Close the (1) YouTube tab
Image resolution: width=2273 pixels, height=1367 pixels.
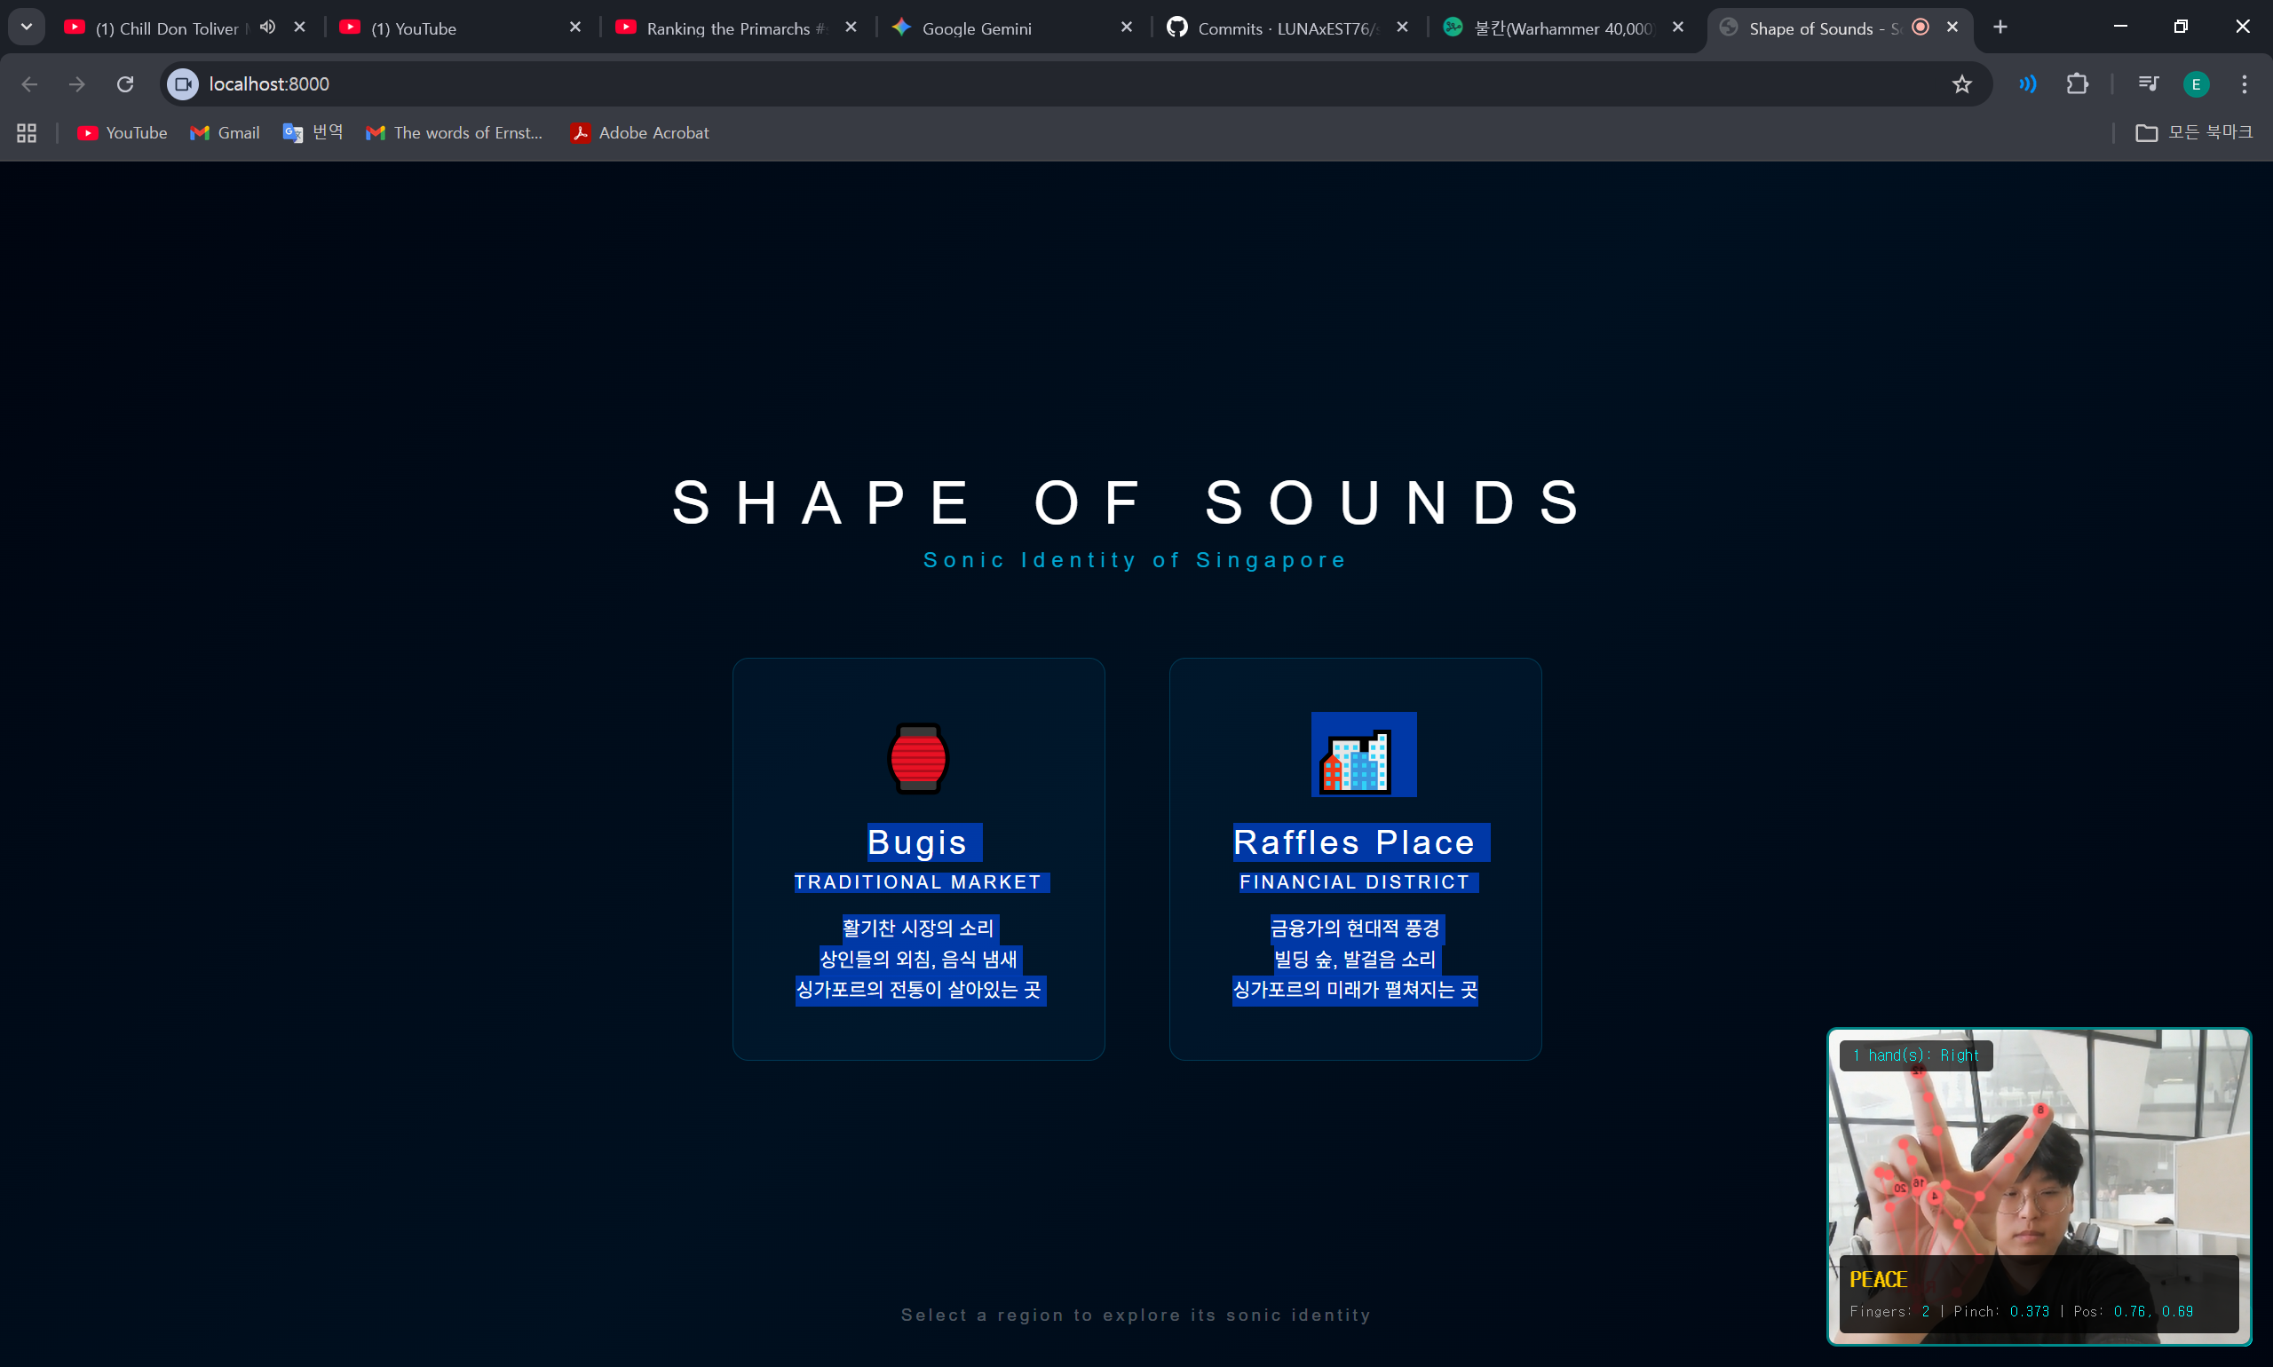click(x=575, y=28)
